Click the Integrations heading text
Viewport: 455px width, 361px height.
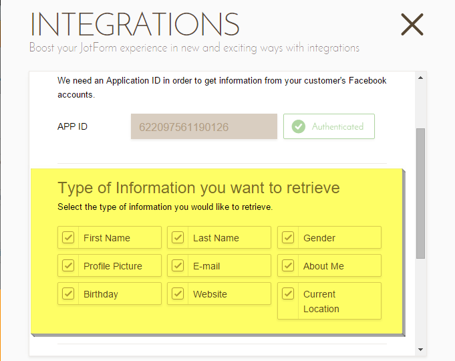coord(135,25)
